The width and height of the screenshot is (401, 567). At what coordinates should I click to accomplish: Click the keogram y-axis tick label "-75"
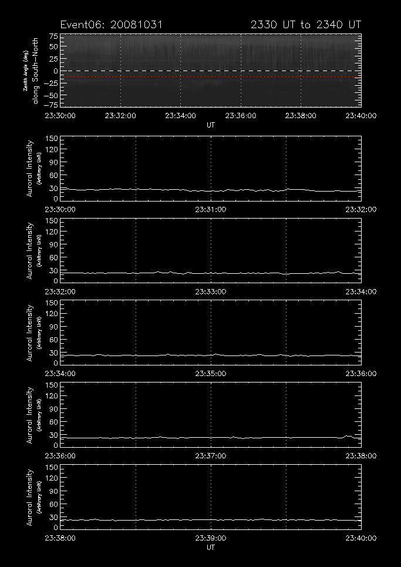[50, 105]
